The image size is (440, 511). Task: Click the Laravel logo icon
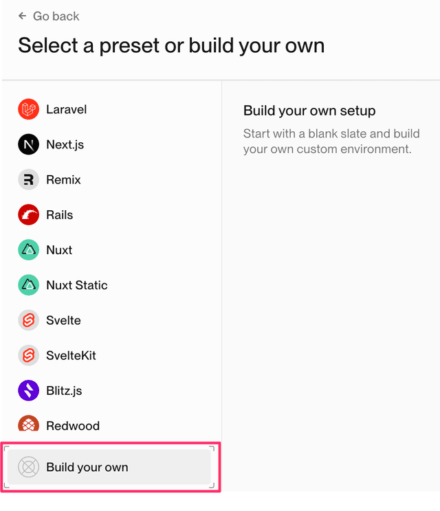point(29,109)
